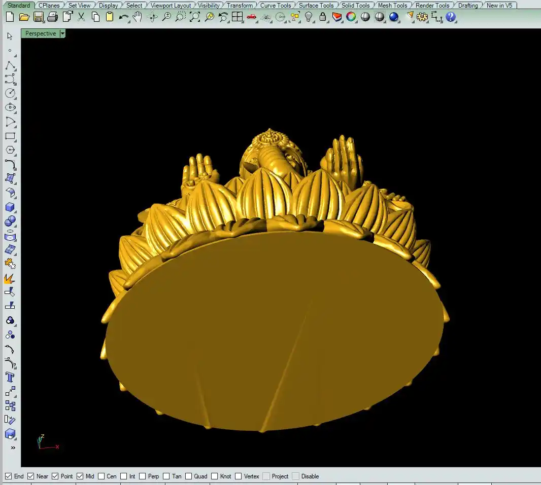Viewport: 541px width, 485px height.
Task: Click the golden model's flat base
Action: (274, 329)
